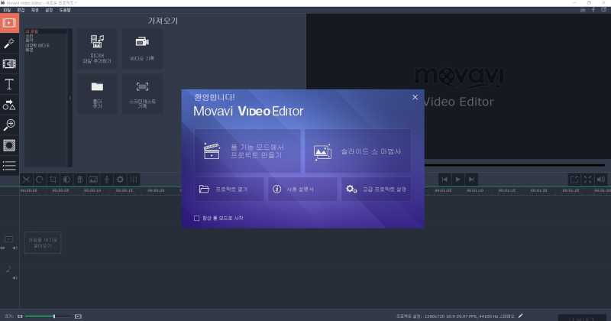Click the Facebook icon in top bar

(x=593, y=10)
